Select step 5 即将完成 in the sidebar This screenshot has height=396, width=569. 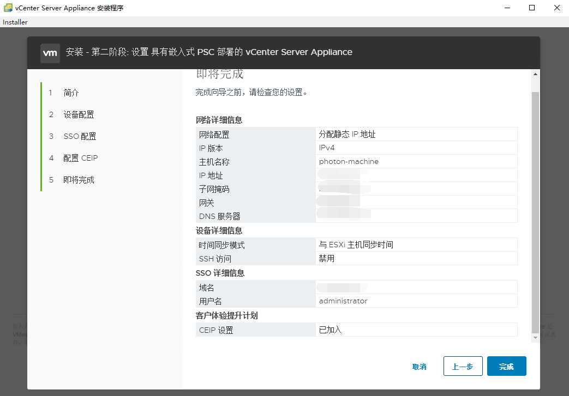(80, 180)
